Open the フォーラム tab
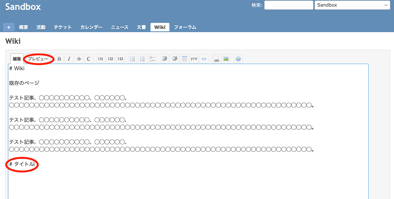Viewport: 394px width, 199px height. point(185,27)
